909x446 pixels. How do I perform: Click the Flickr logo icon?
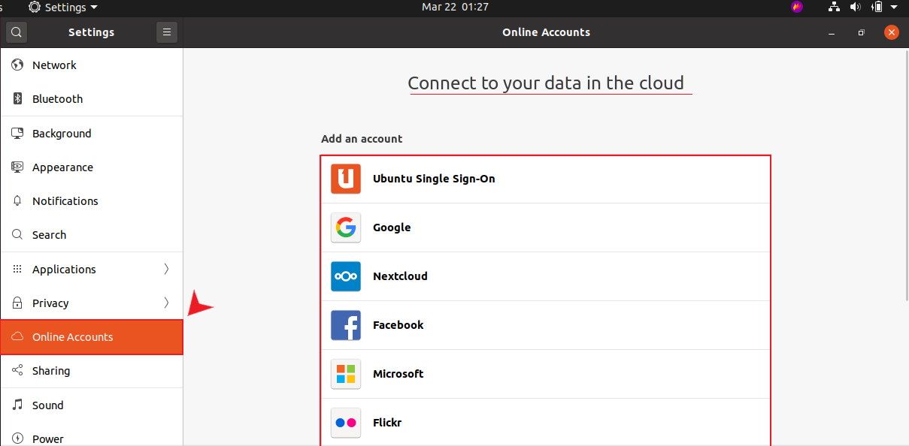click(x=346, y=423)
